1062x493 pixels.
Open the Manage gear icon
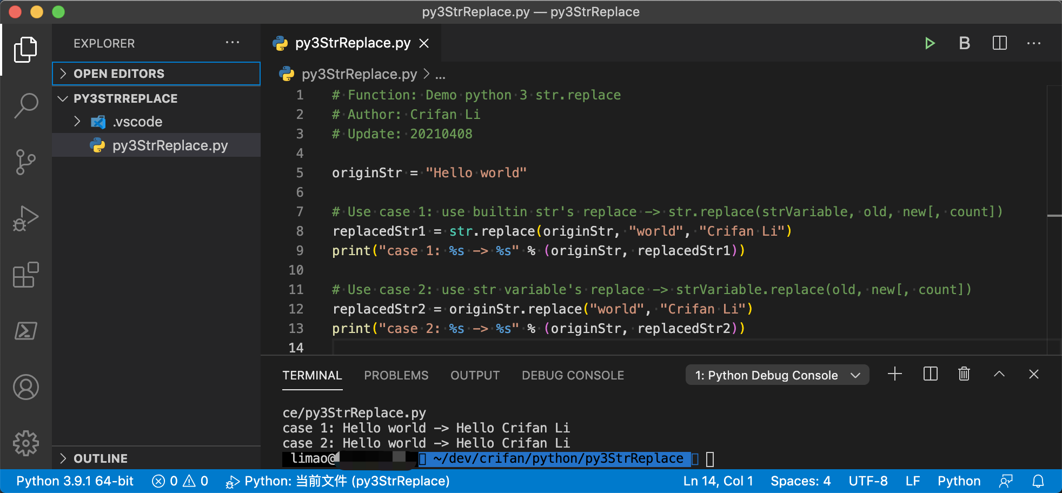coord(25,443)
